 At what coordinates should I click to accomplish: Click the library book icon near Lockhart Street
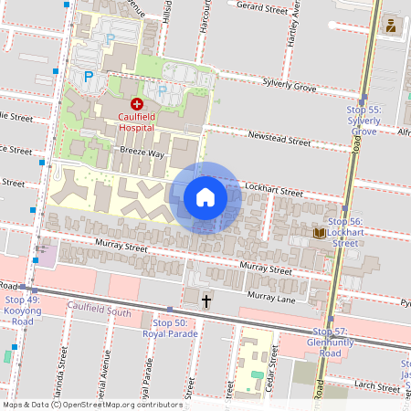(320, 233)
